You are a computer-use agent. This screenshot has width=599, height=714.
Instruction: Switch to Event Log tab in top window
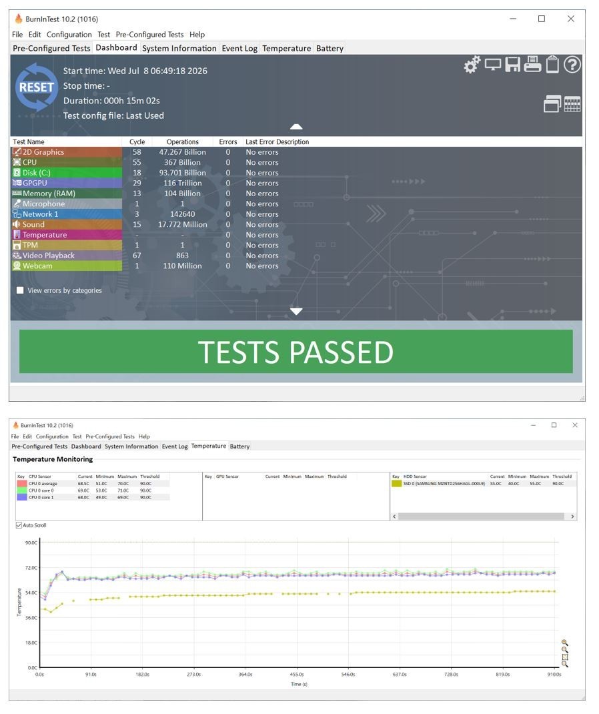[239, 48]
